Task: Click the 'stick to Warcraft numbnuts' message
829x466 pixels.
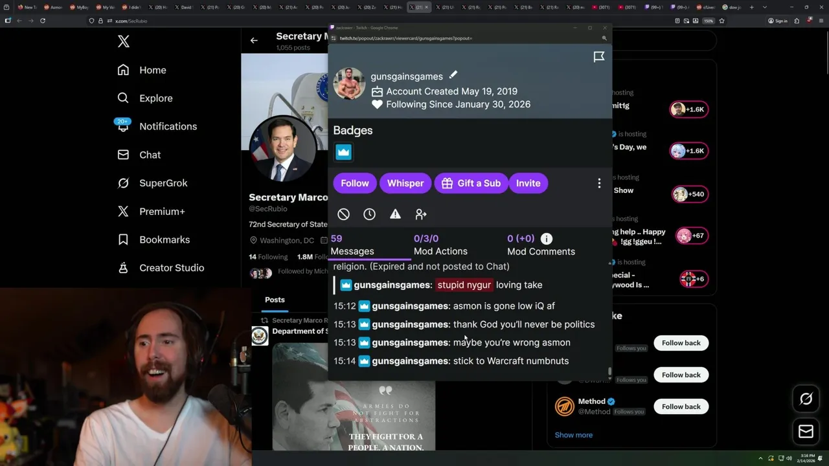Action: pos(511,361)
